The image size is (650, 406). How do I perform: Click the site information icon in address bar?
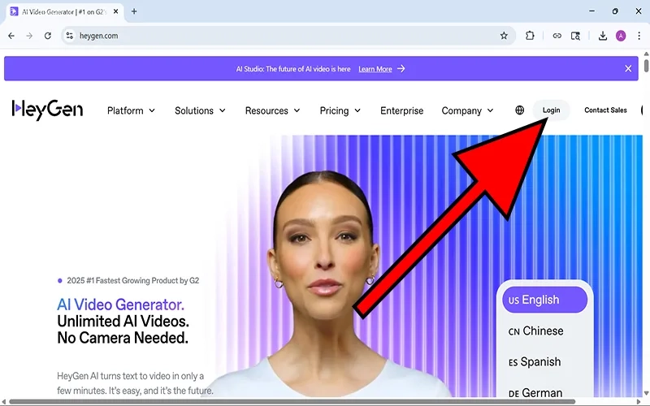pyautogui.click(x=70, y=36)
